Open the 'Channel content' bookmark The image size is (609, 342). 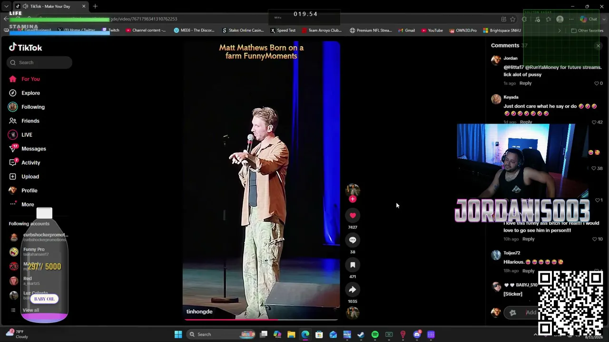[x=146, y=30]
